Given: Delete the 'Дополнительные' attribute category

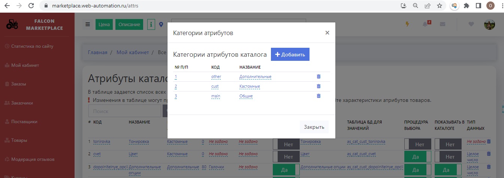Looking at the screenshot, I should [319, 76].
